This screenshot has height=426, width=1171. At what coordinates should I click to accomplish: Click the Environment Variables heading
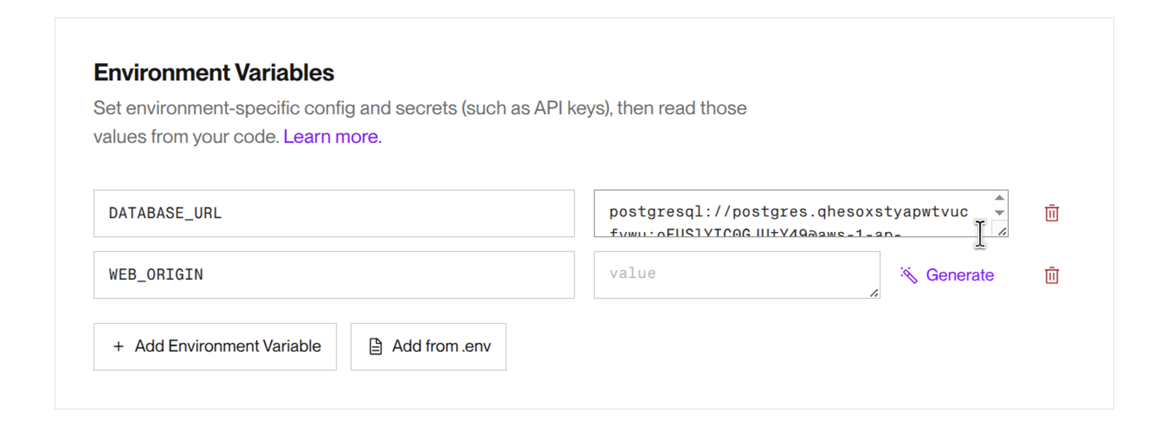214,73
